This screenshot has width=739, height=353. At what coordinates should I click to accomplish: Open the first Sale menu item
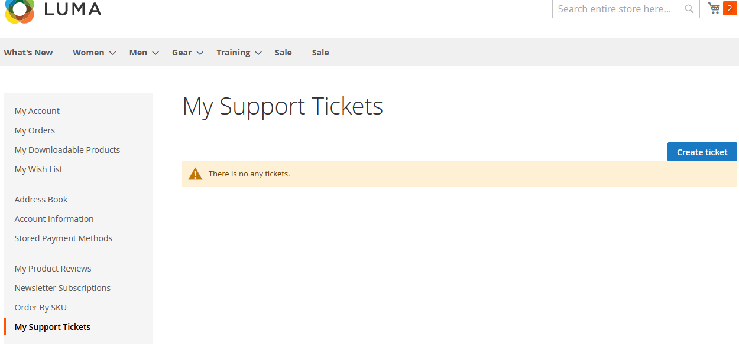tap(283, 53)
